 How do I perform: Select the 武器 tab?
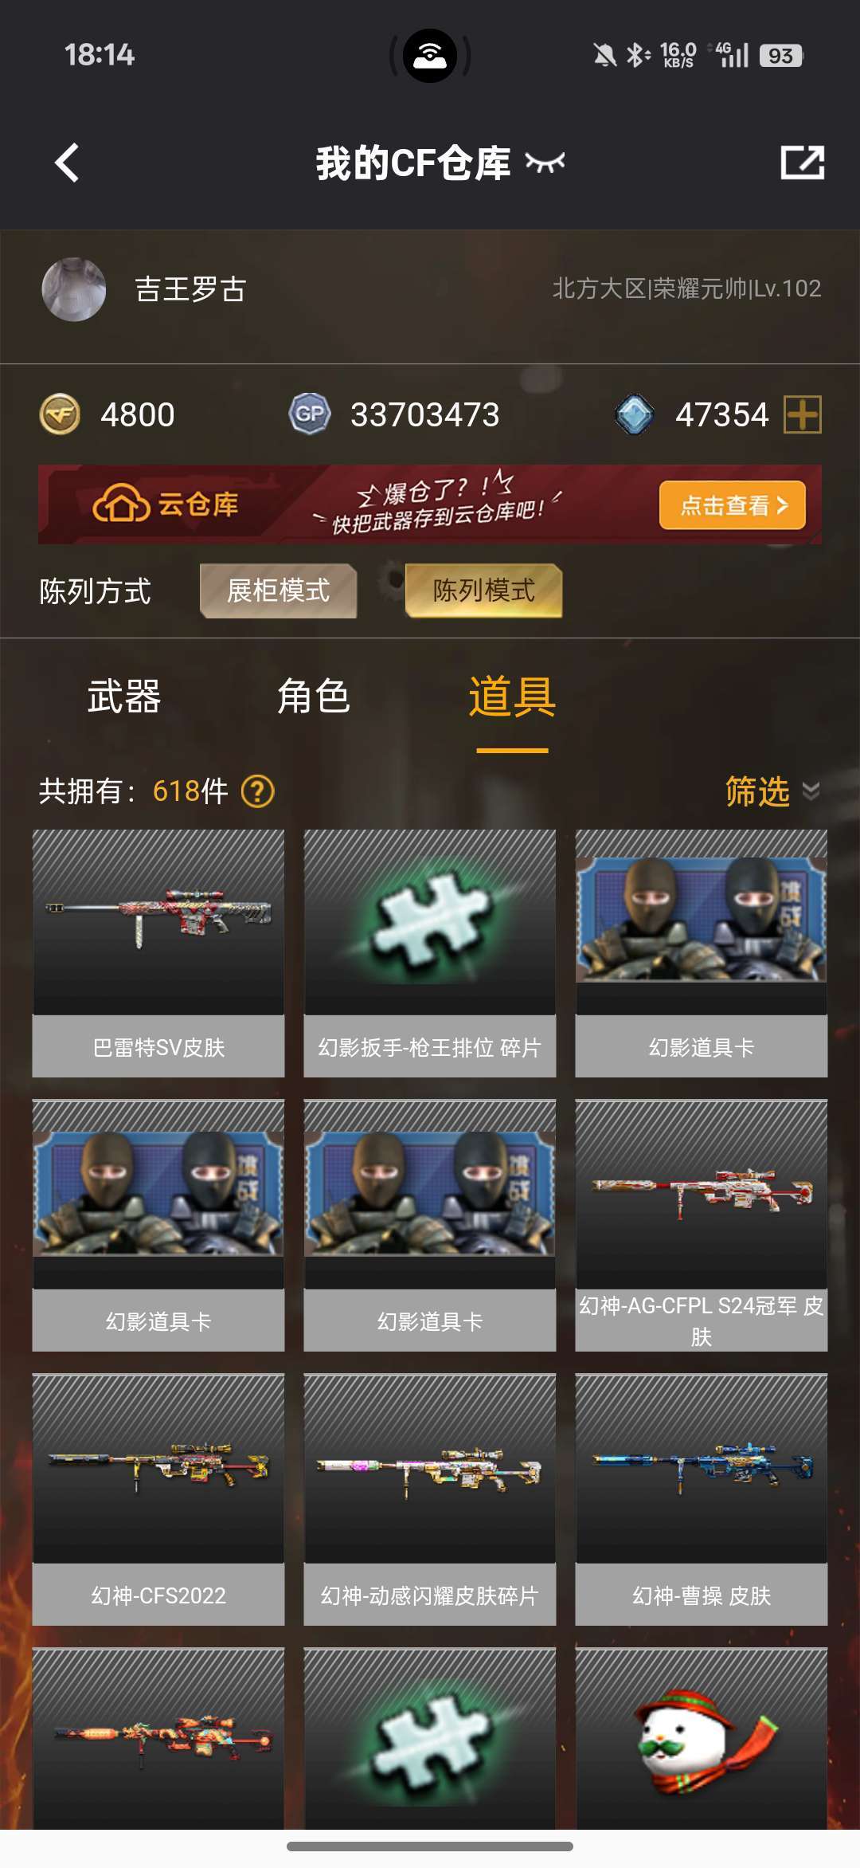tap(124, 697)
